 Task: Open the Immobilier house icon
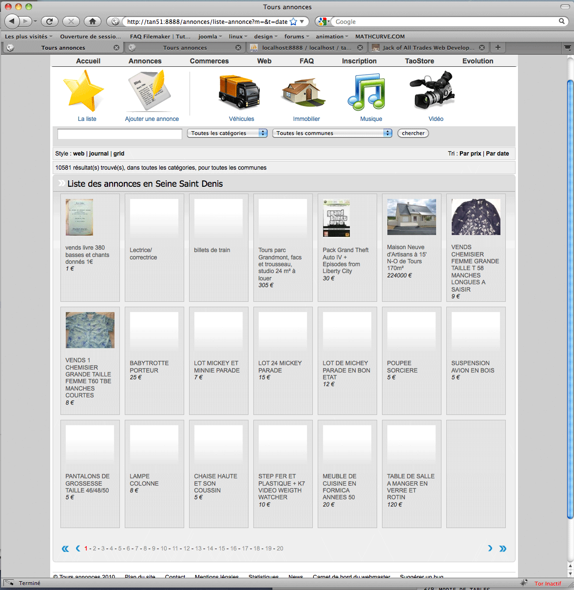click(304, 92)
